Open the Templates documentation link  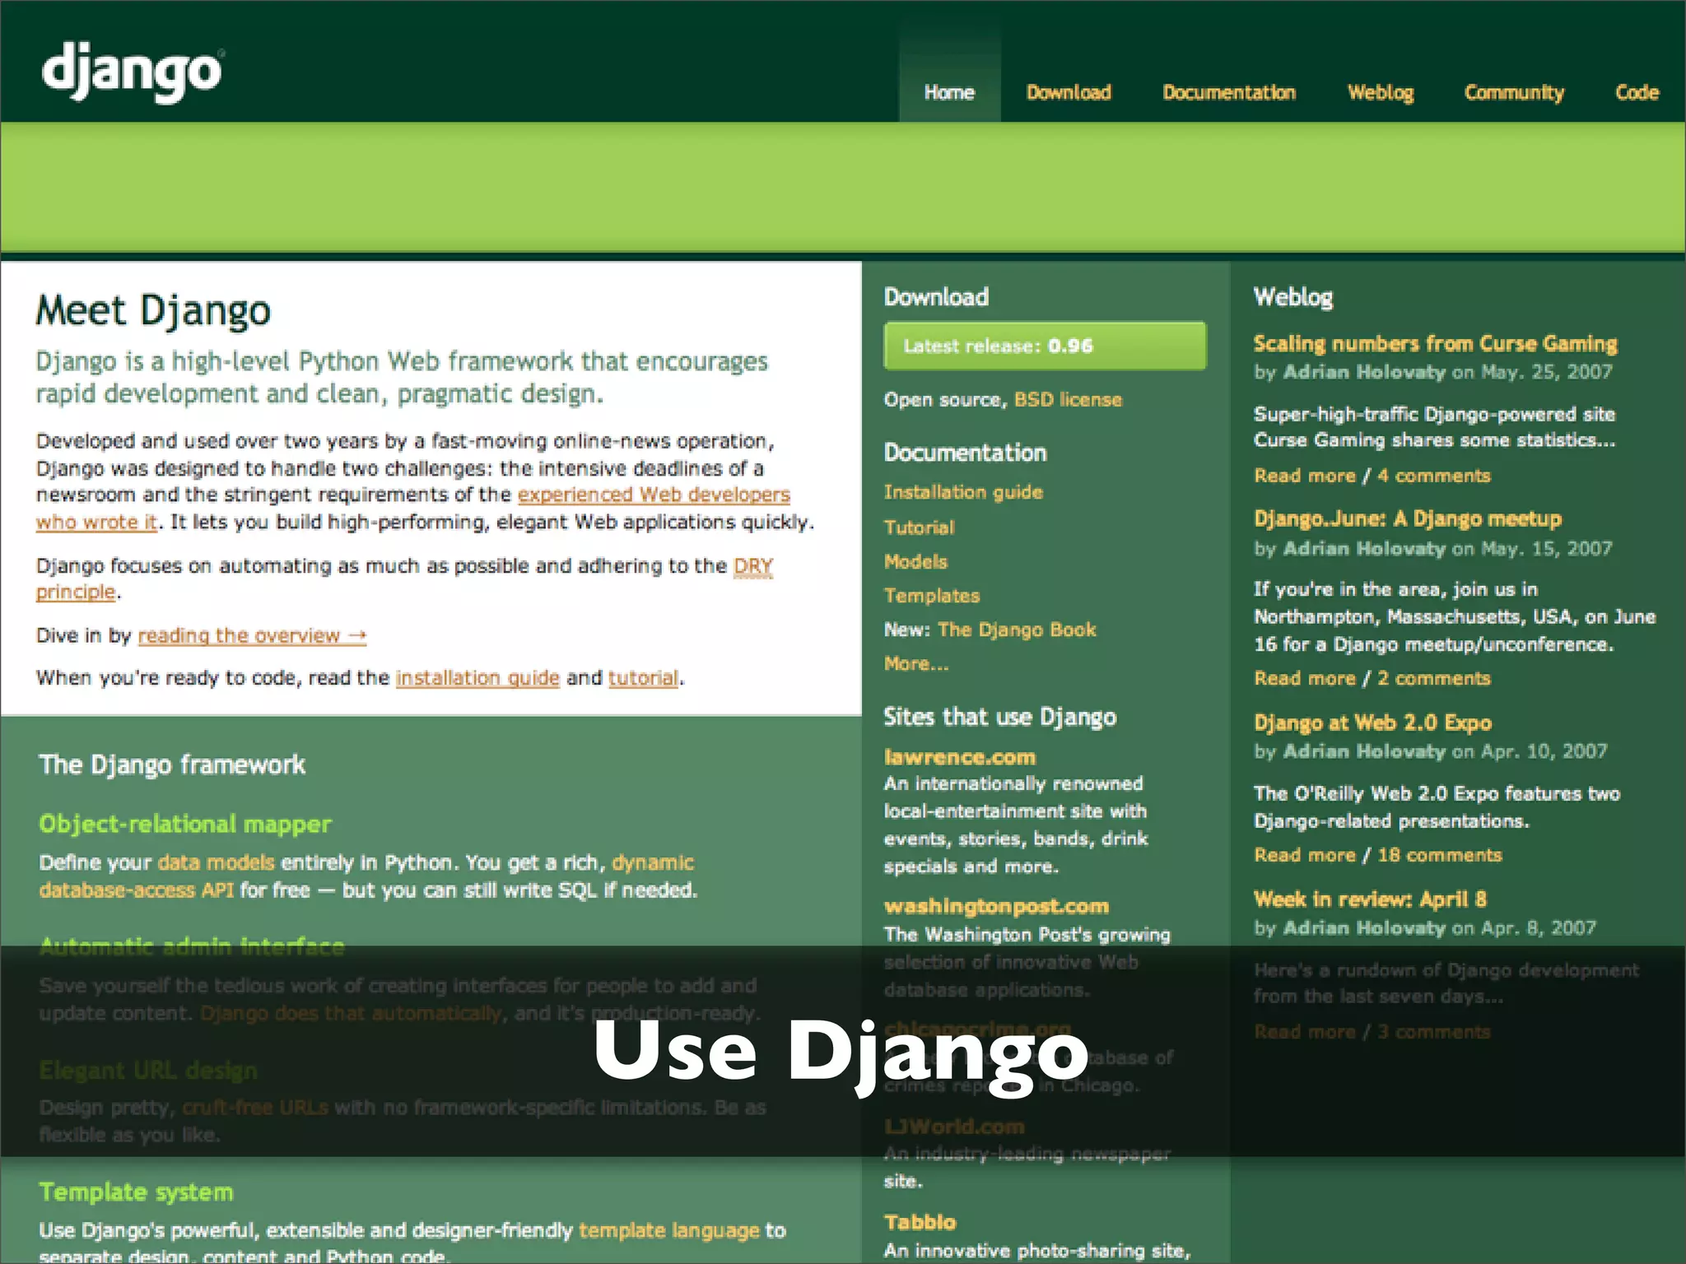point(931,596)
